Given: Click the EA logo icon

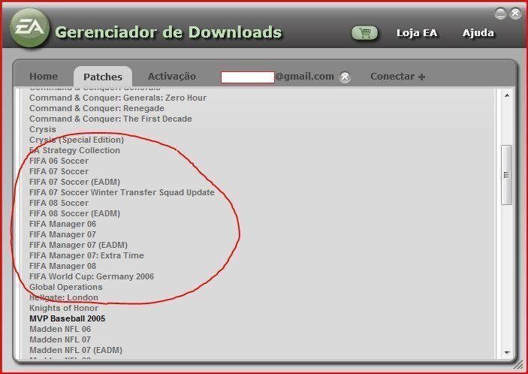Looking at the screenshot, I should (x=30, y=28).
